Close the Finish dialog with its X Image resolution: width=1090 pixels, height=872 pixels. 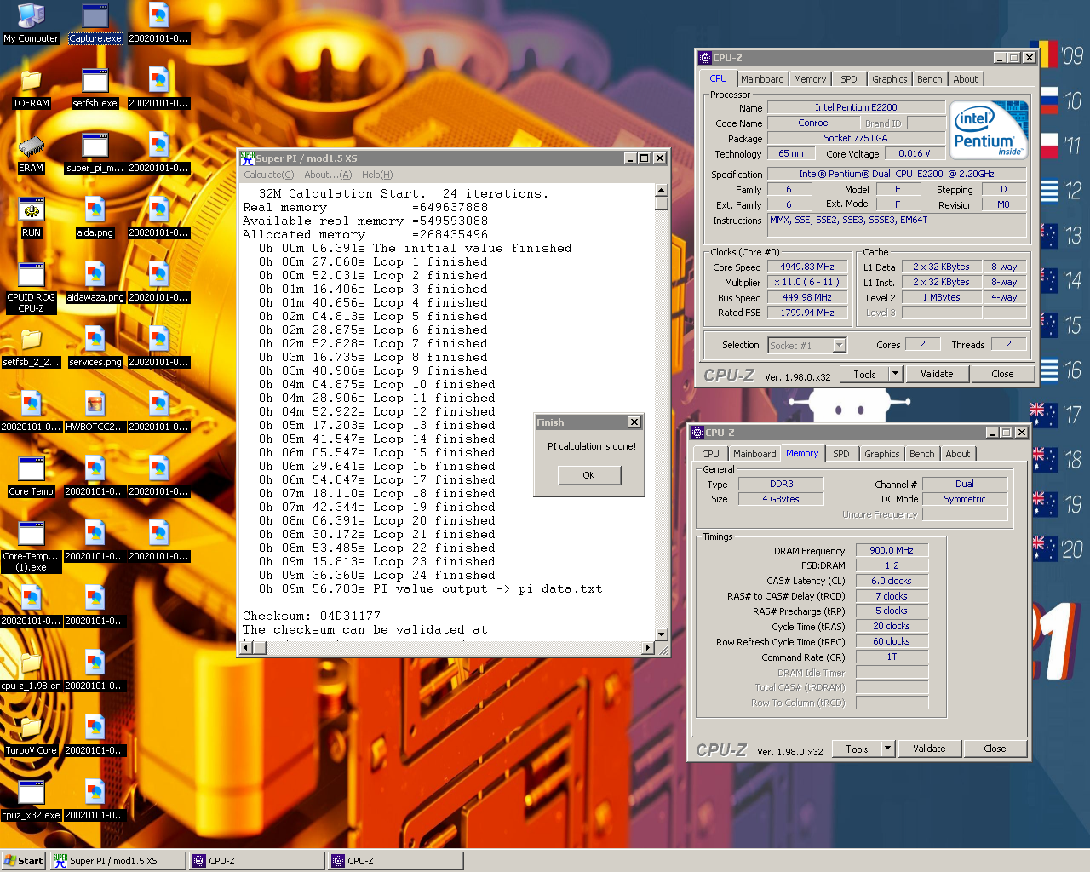(634, 422)
